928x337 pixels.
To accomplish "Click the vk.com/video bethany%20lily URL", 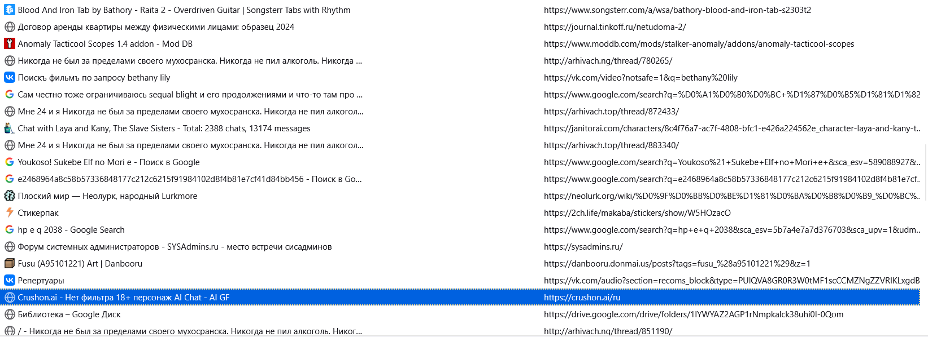I will click(641, 78).
